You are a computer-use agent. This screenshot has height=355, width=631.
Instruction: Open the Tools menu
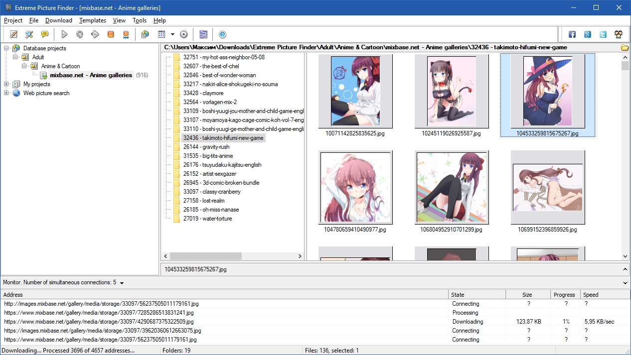coord(140,20)
